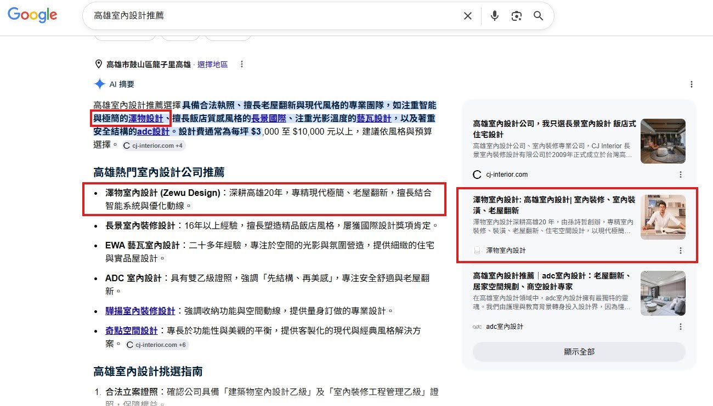Click the magnifying glass search icon

539,16
